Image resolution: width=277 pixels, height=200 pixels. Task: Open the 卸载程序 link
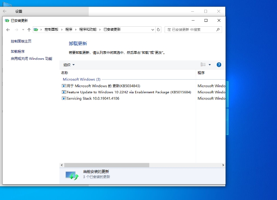coord(18,51)
